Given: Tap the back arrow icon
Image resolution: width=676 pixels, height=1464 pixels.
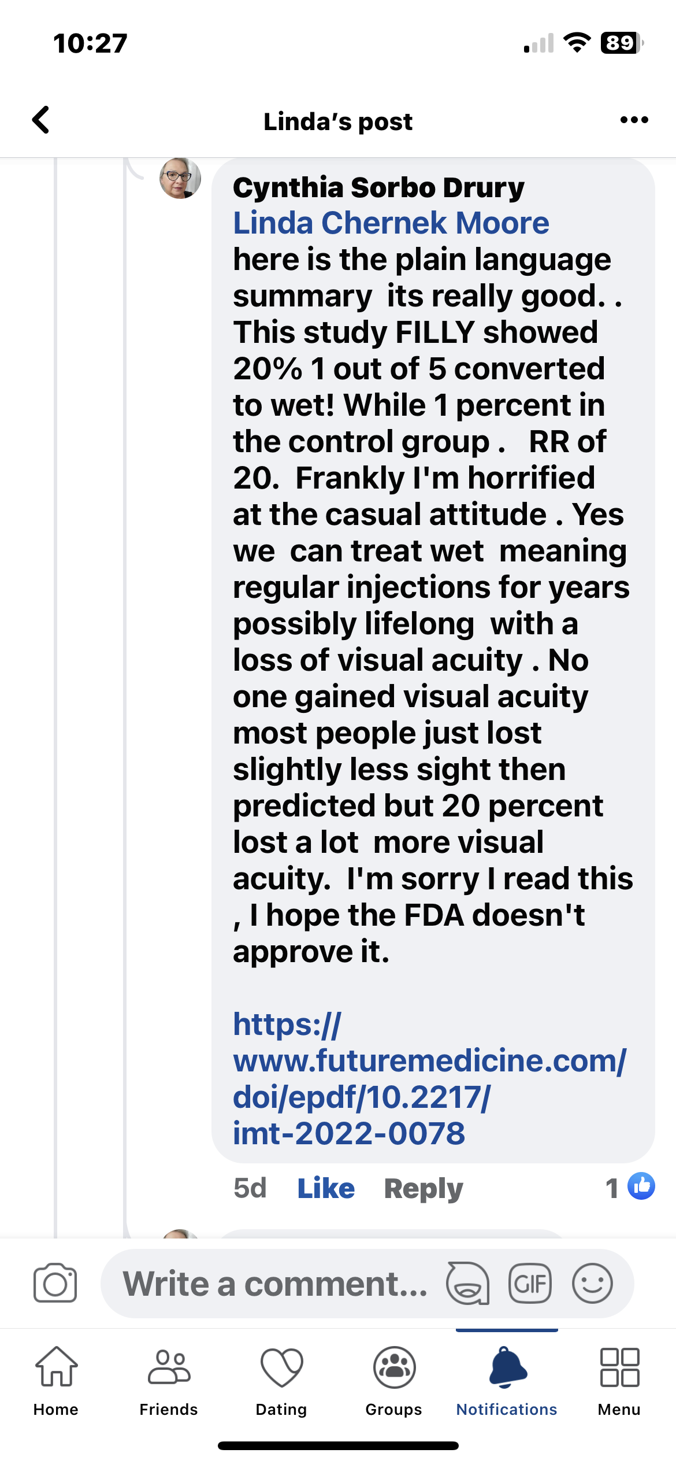Looking at the screenshot, I should pos(41,120).
